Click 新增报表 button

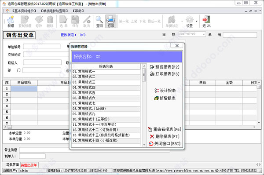click(x=165, y=98)
